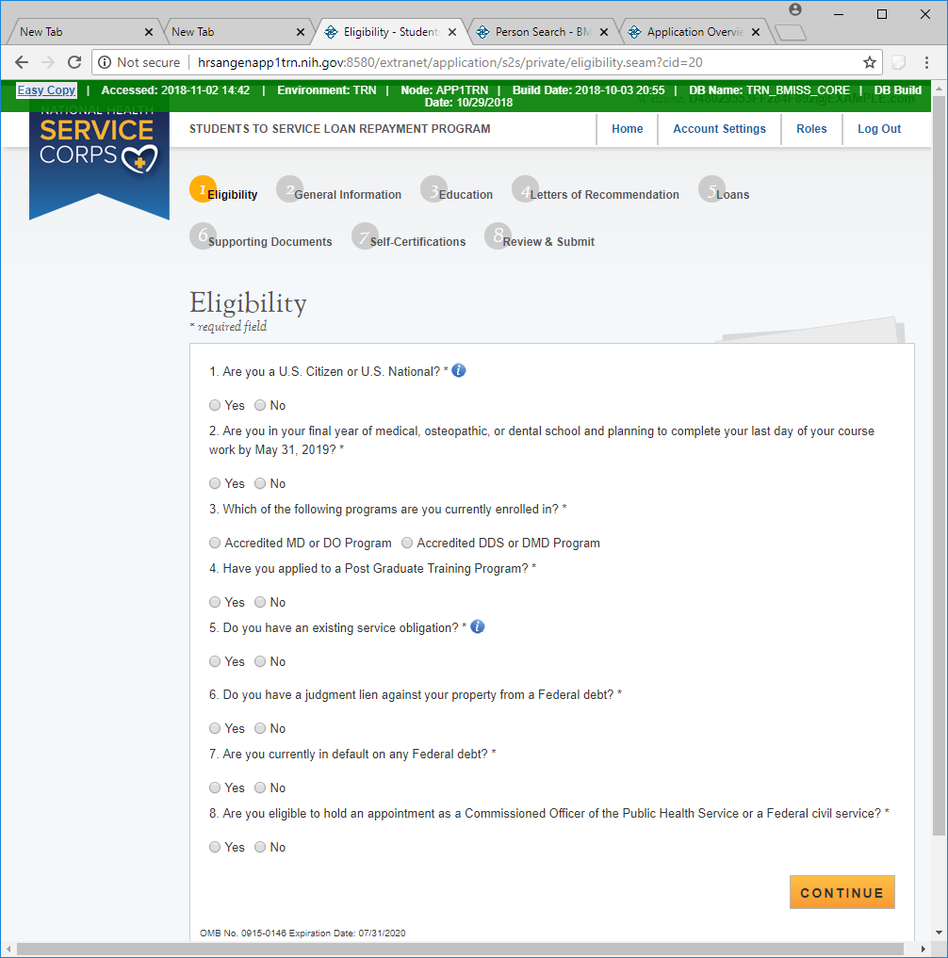Click the Review & Submit step label
Screen dimensions: 948x958
click(548, 242)
